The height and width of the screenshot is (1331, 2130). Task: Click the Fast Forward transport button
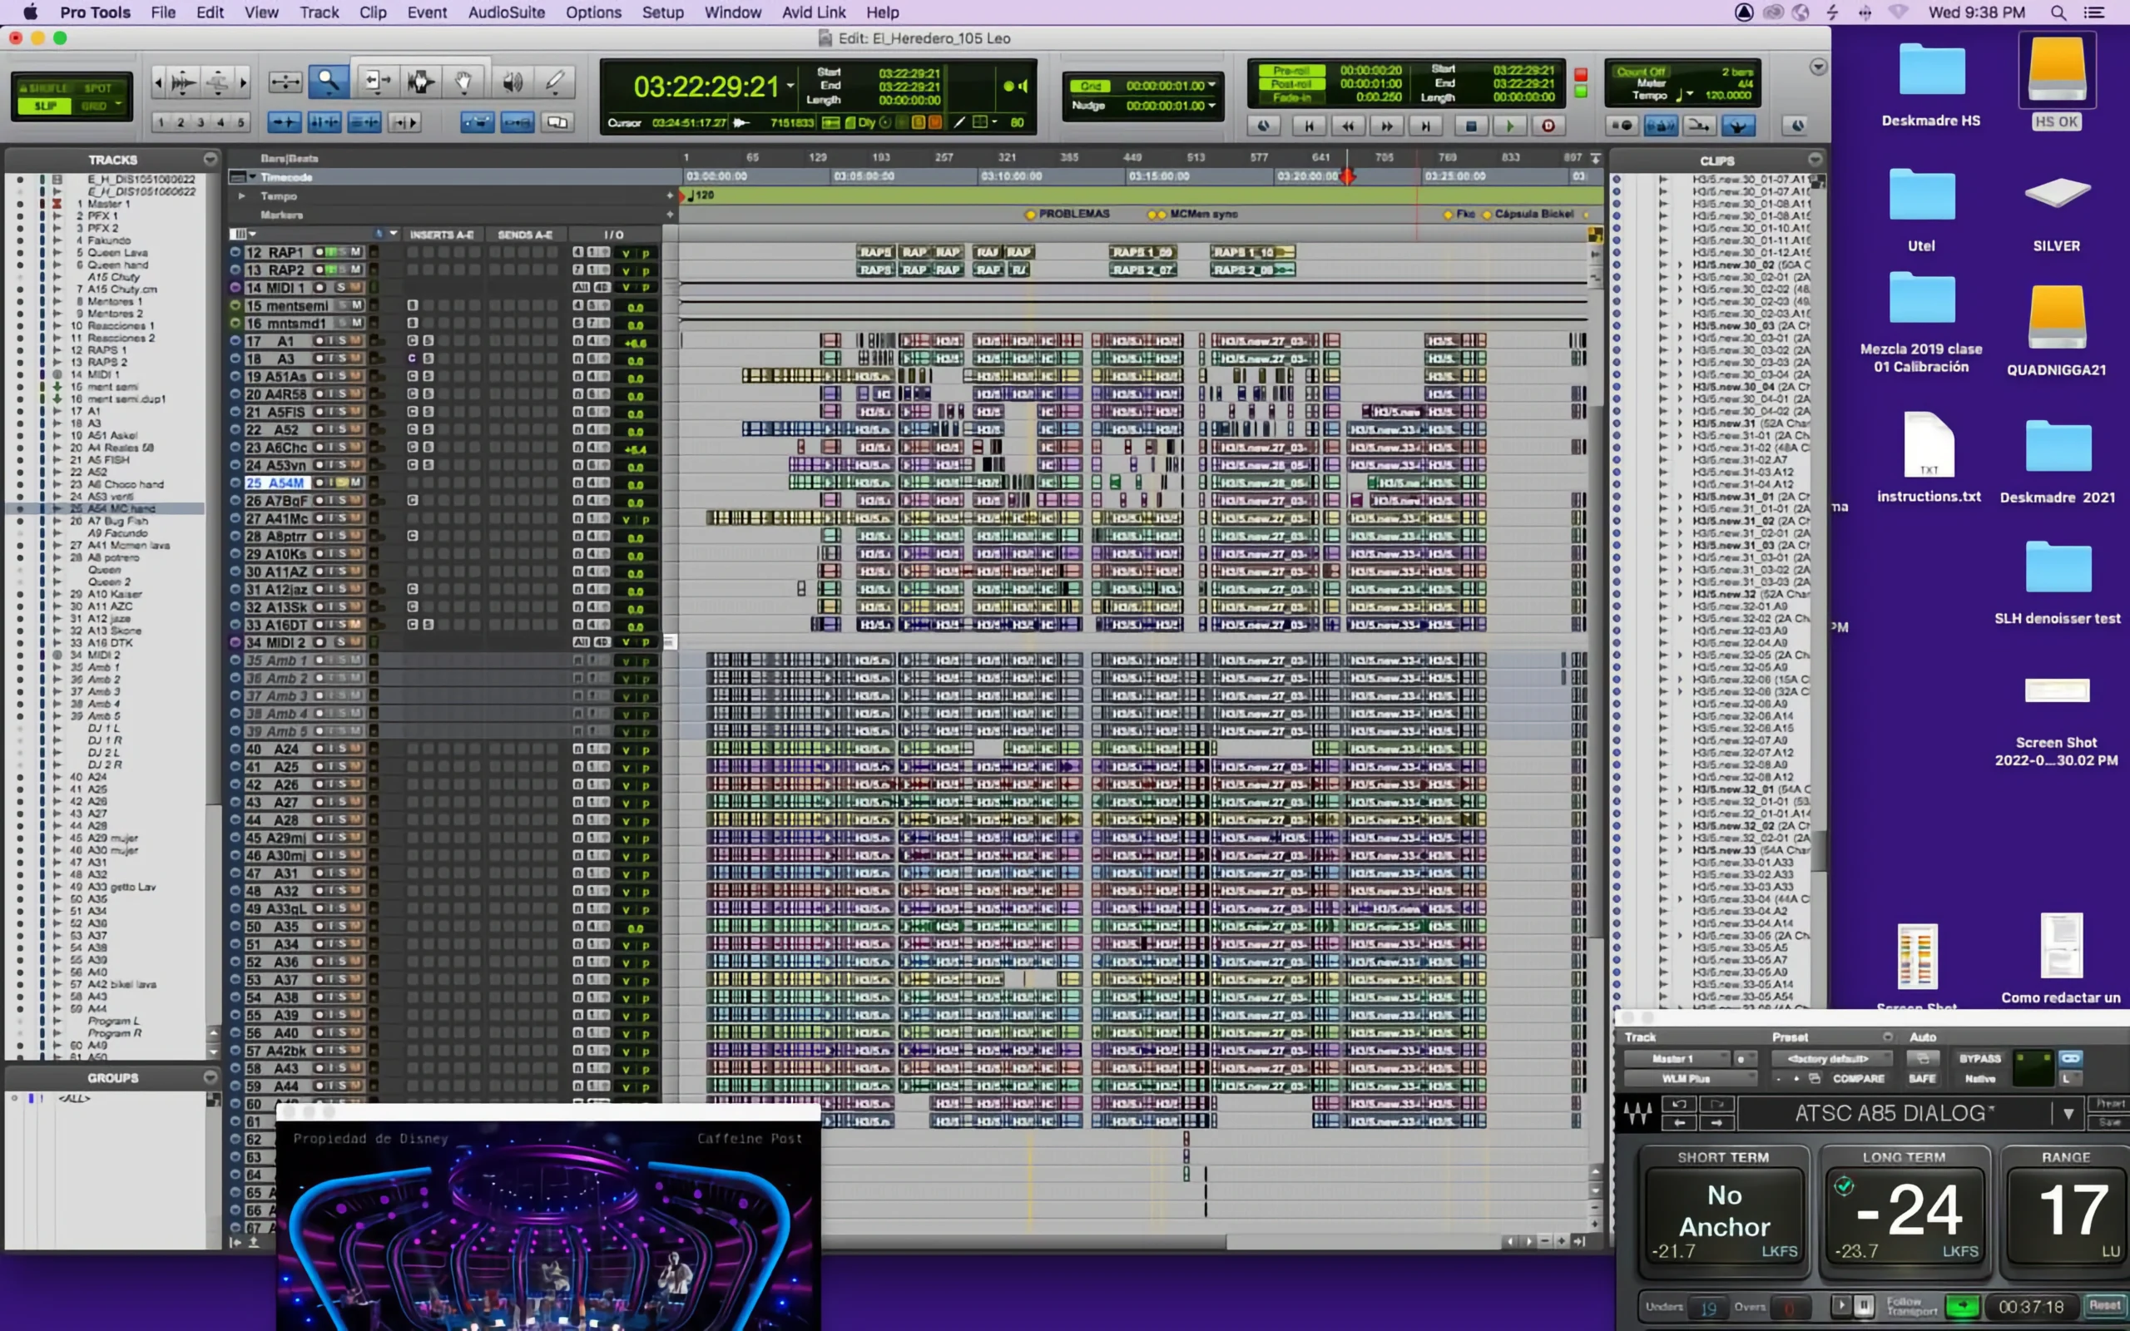pos(1386,126)
